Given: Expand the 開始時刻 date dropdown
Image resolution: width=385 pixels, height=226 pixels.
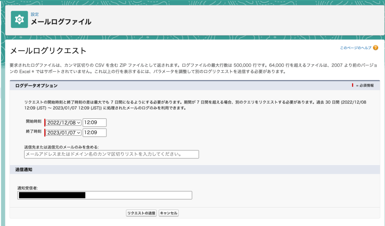Looking at the screenshot, I should pos(64,123).
